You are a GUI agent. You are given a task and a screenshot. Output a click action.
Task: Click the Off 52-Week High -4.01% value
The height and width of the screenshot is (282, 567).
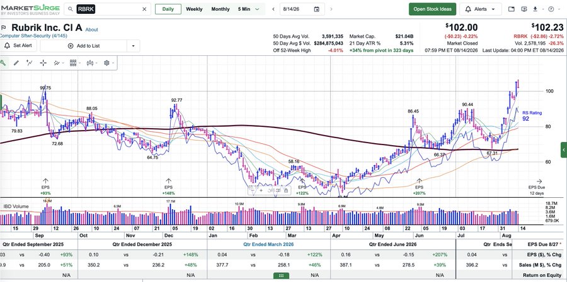point(336,50)
